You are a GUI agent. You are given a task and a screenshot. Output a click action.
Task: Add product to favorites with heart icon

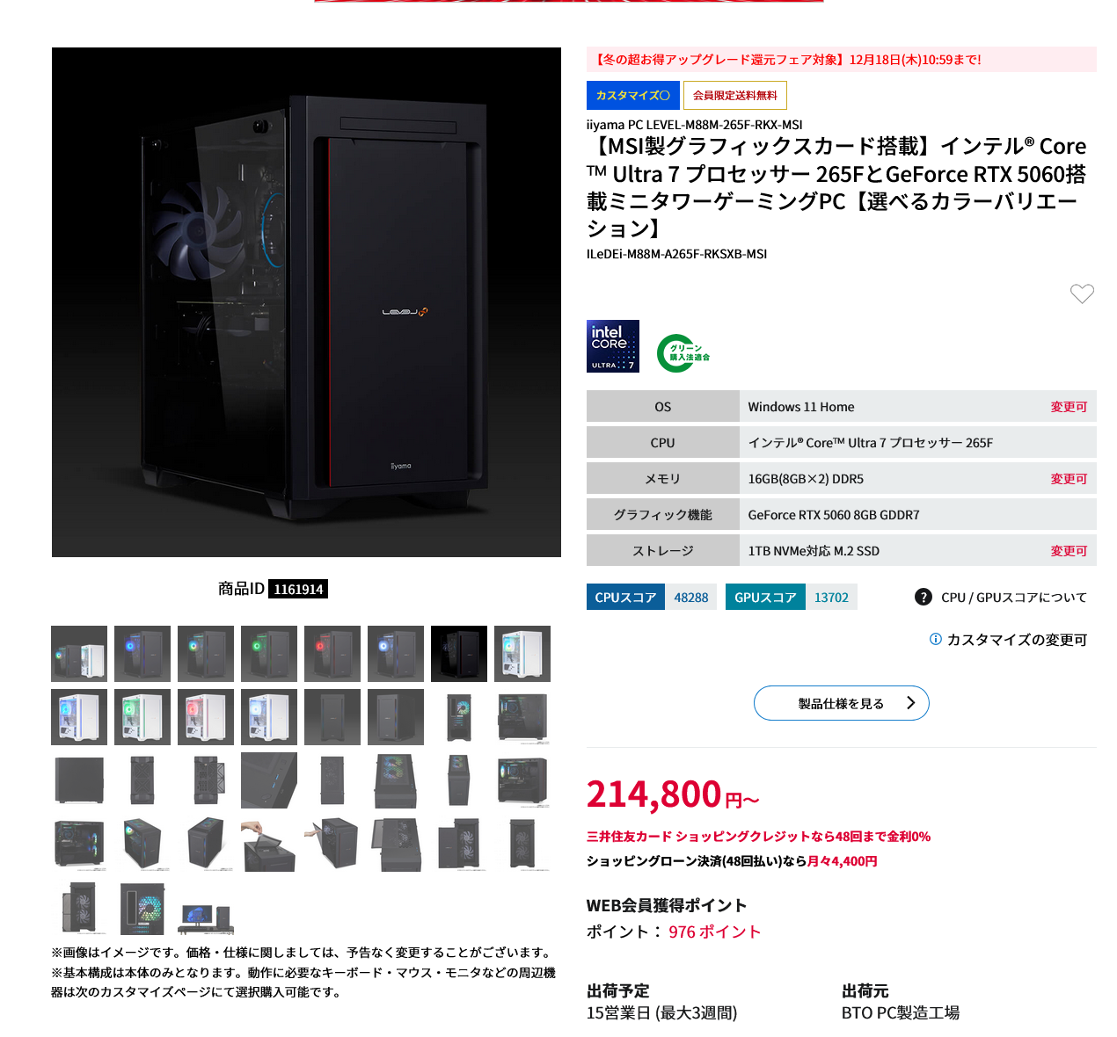click(x=1082, y=294)
